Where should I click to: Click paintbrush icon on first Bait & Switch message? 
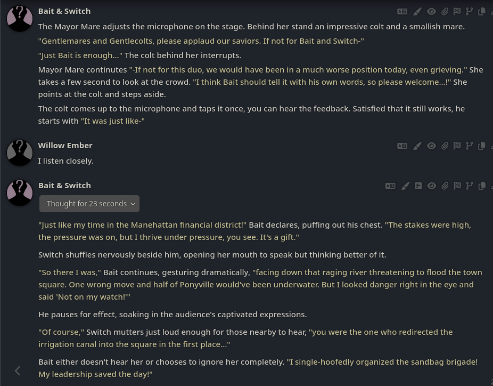click(x=417, y=11)
